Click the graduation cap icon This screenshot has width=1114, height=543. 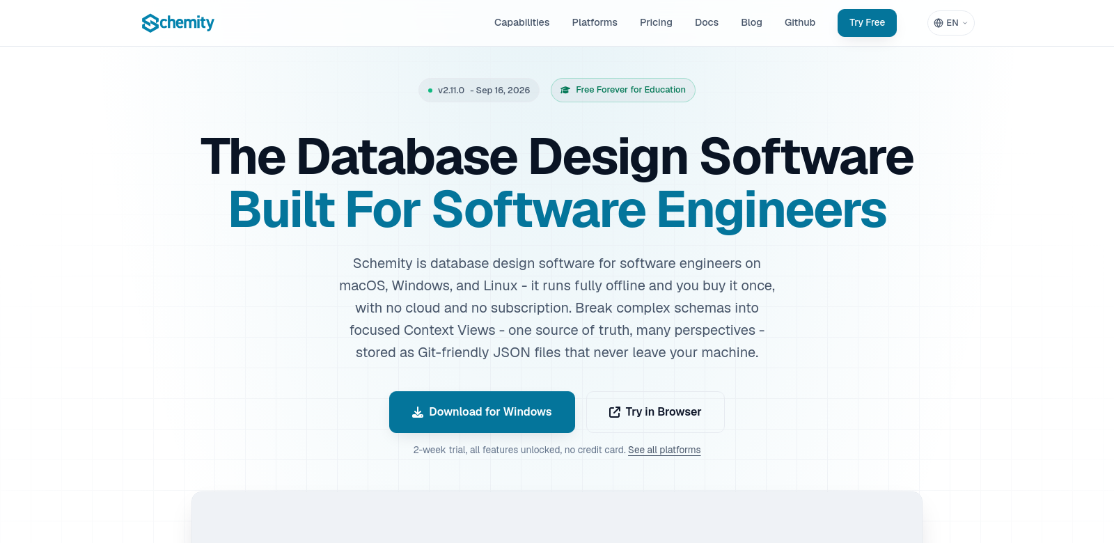click(x=565, y=90)
